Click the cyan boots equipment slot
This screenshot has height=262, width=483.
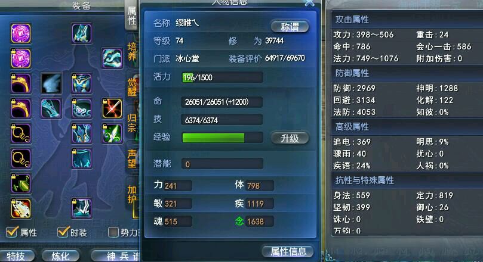coord(82,208)
